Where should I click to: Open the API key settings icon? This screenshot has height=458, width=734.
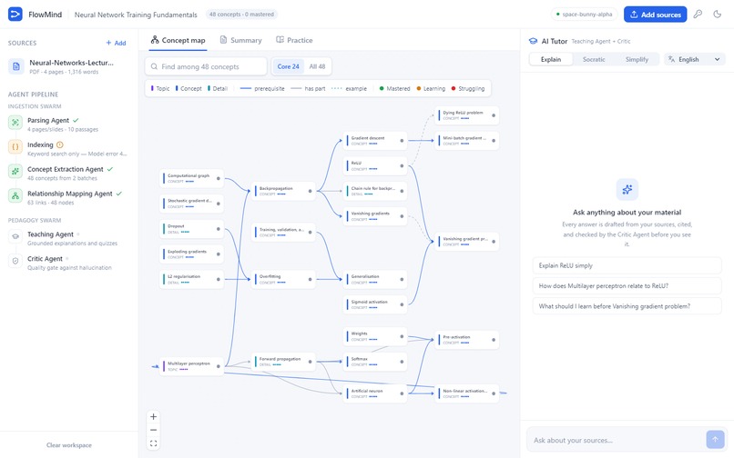click(x=698, y=14)
